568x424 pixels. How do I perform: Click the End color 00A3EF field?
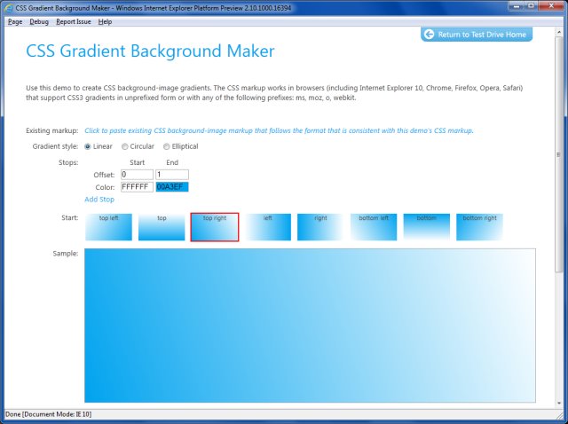pyautogui.click(x=172, y=187)
